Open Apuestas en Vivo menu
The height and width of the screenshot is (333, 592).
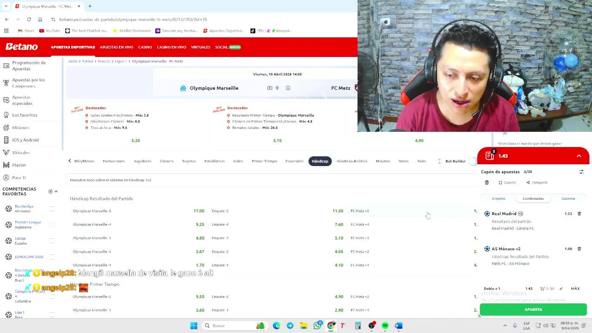[116, 47]
